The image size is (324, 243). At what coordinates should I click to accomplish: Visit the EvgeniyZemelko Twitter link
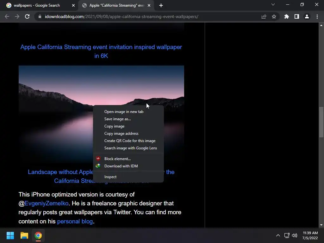[x=46, y=203]
